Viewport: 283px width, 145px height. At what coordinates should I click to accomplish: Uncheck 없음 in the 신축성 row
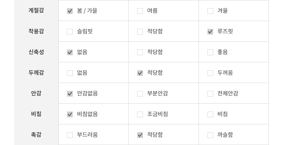tap(70, 52)
